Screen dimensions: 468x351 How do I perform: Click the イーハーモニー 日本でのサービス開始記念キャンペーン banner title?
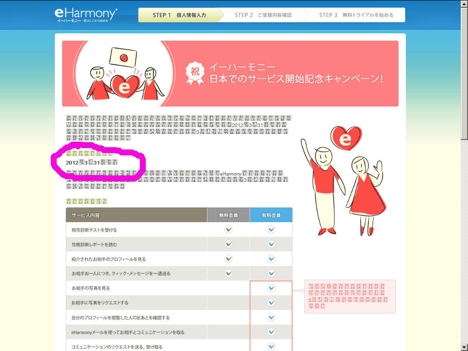296,73
